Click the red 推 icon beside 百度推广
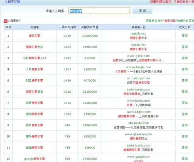 6,21
